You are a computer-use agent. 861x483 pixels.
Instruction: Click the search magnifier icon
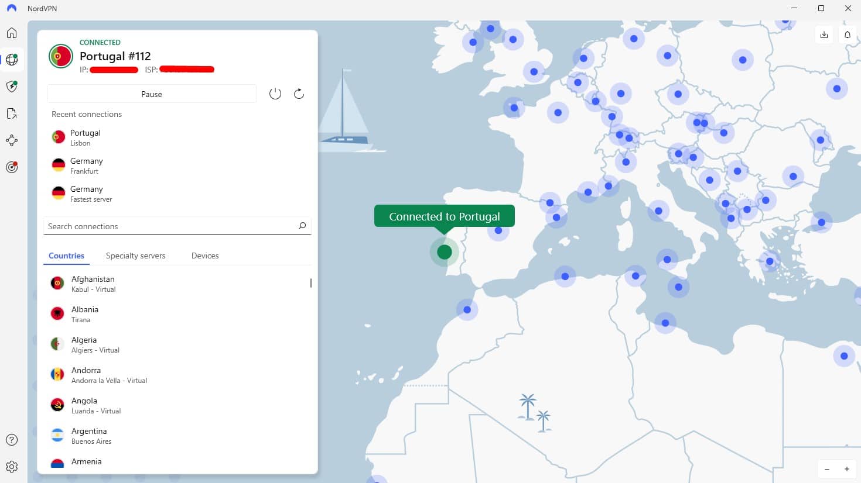tap(302, 226)
